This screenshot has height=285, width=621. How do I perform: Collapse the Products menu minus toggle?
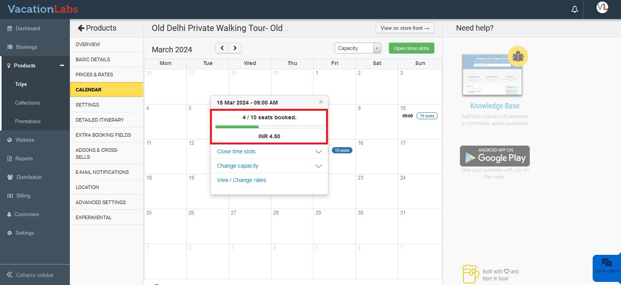[62, 65]
